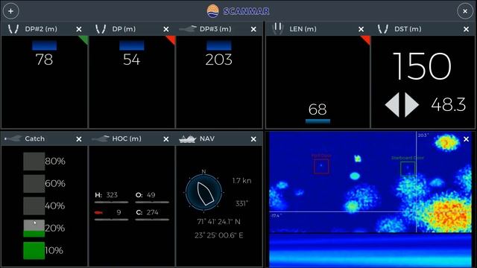477x268 pixels.
Task: Click the latitude 71° 41' 24.1" N
Action: pyautogui.click(x=218, y=222)
